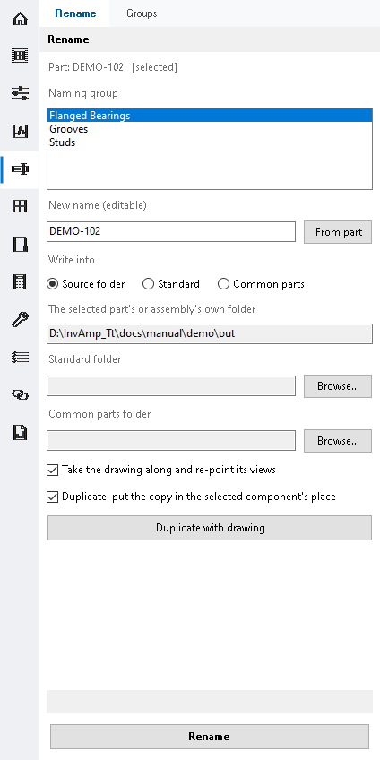Choose Source folder radio option
This screenshot has width=380, height=760.
(x=86, y=284)
